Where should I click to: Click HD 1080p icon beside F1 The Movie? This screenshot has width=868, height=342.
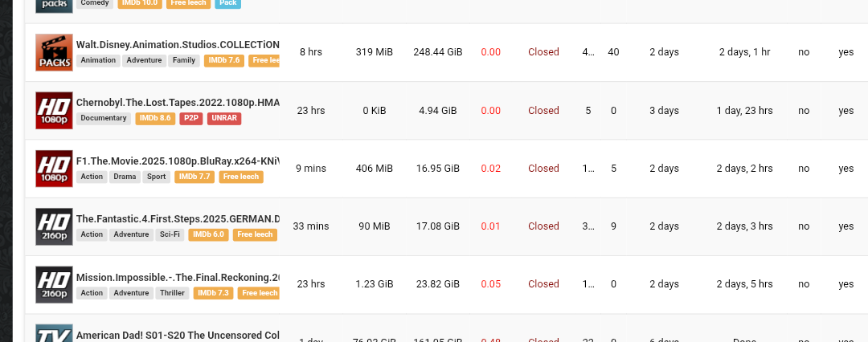click(x=55, y=169)
